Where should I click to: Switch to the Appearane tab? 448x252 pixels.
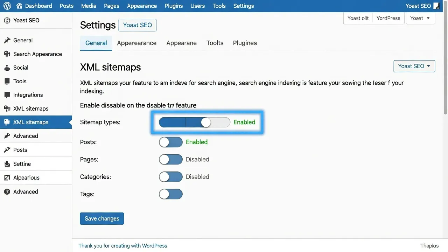(181, 43)
